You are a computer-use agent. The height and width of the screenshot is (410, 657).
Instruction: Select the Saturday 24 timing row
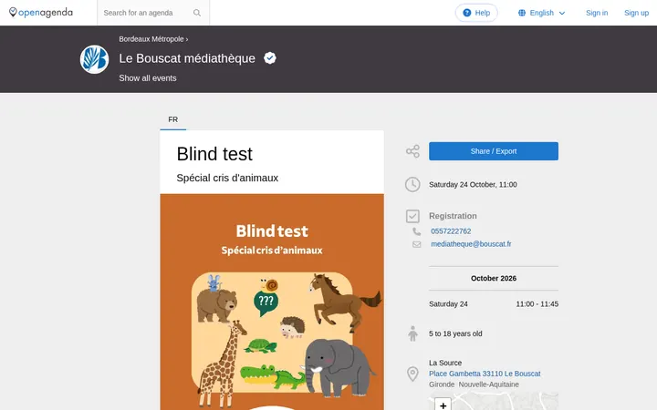tap(493, 304)
